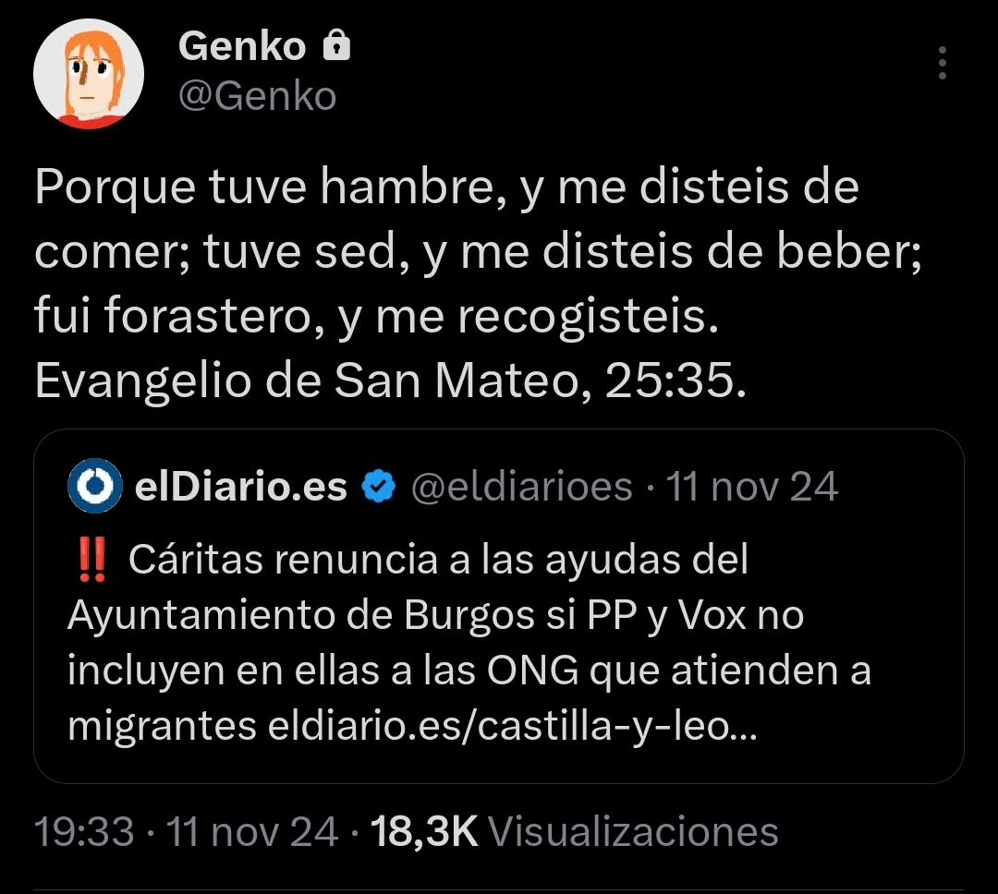This screenshot has height=894, width=998.
Task: Click the @Genko handle
Action: click(257, 95)
